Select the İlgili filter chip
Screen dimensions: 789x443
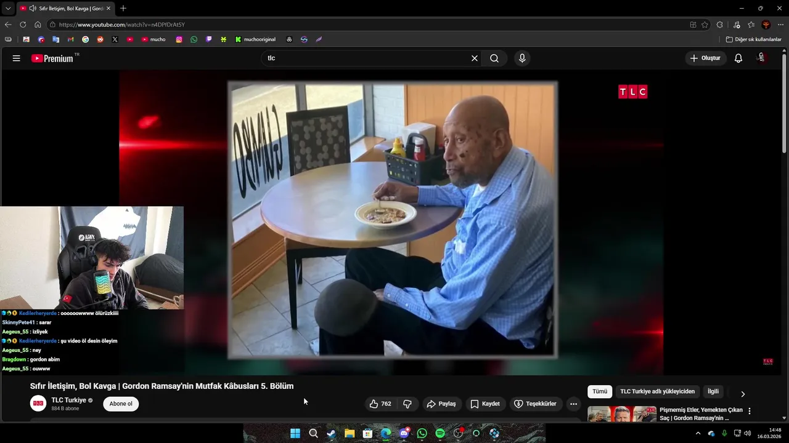coord(713,391)
